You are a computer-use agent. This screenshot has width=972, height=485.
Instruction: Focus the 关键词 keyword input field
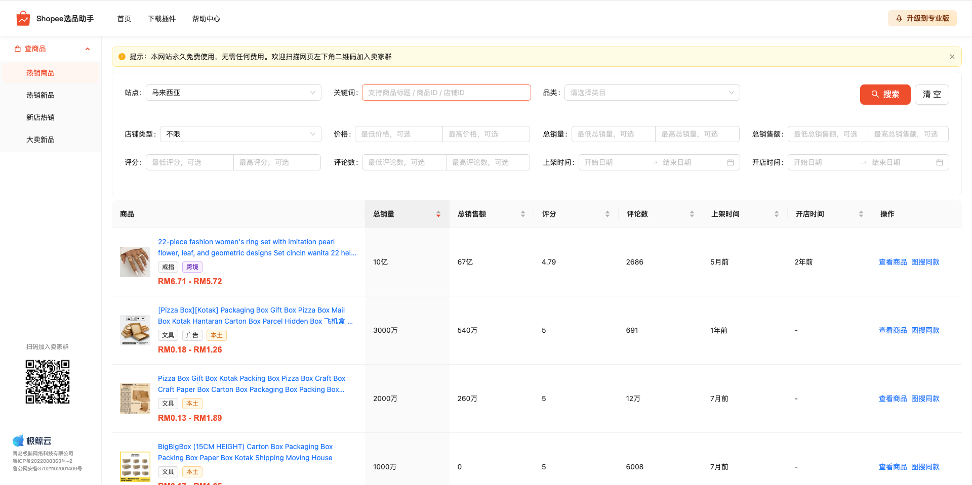coord(446,93)
